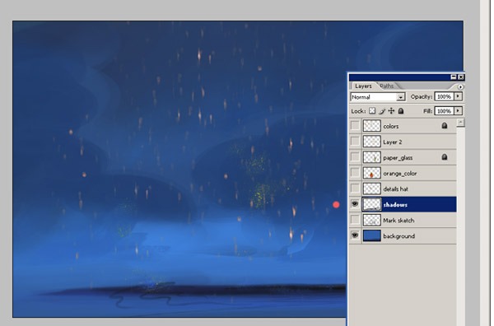Viewport: 494px width, 326px height.
Task: Show the Layer 2 layer
Action: [355, 142]
